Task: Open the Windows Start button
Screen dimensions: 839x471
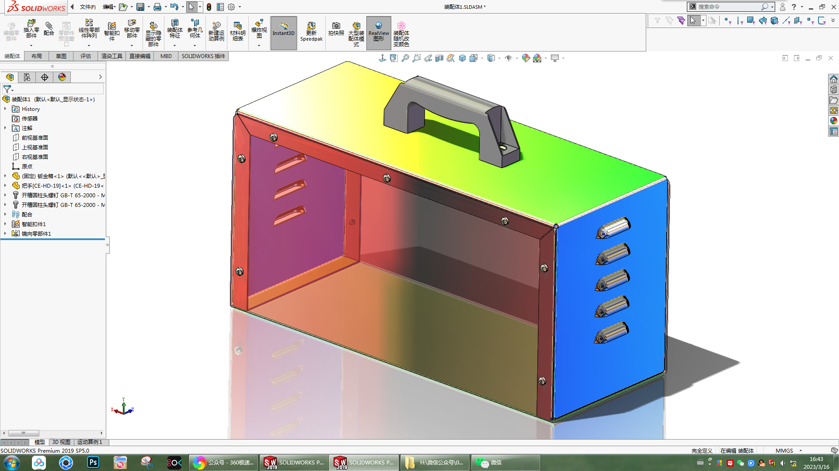Action: (12, 463)
